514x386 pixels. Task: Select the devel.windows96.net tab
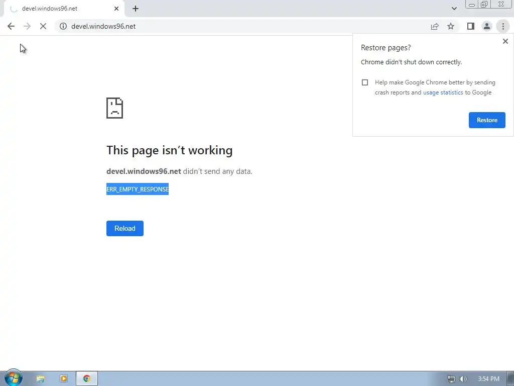(x=64, y=9)
